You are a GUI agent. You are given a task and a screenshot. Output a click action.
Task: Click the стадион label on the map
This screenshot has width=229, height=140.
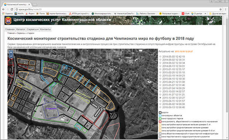tap(51, 109)
